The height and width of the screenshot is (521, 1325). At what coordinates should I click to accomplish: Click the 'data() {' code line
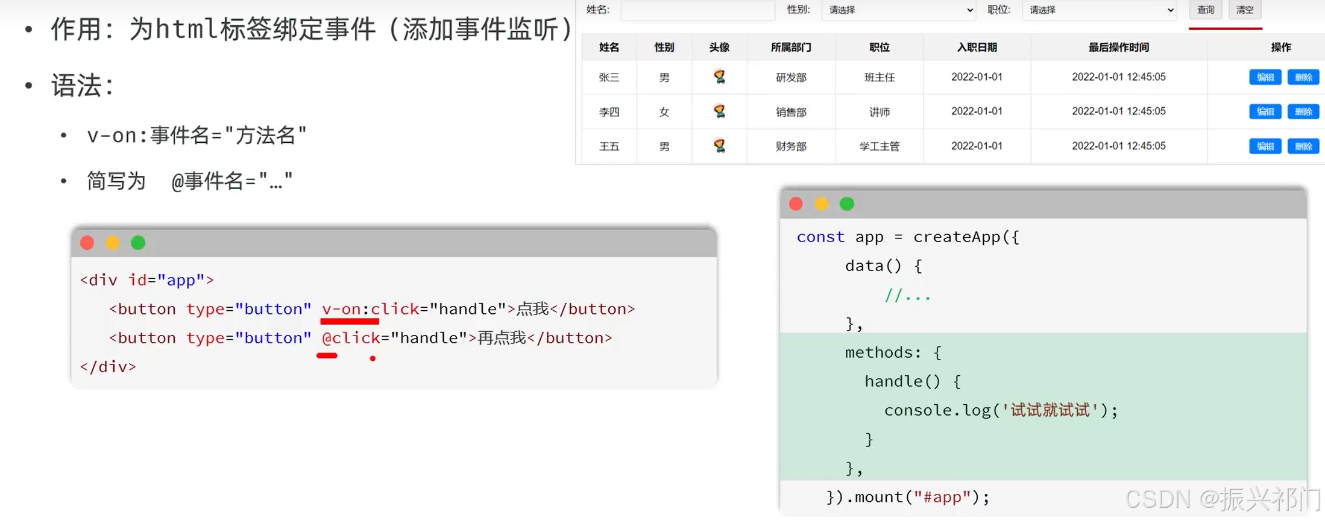884,266
